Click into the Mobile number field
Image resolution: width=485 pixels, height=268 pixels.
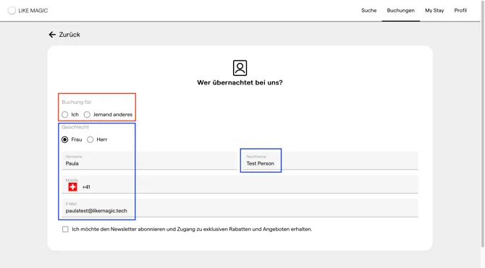tap(240, 184)
